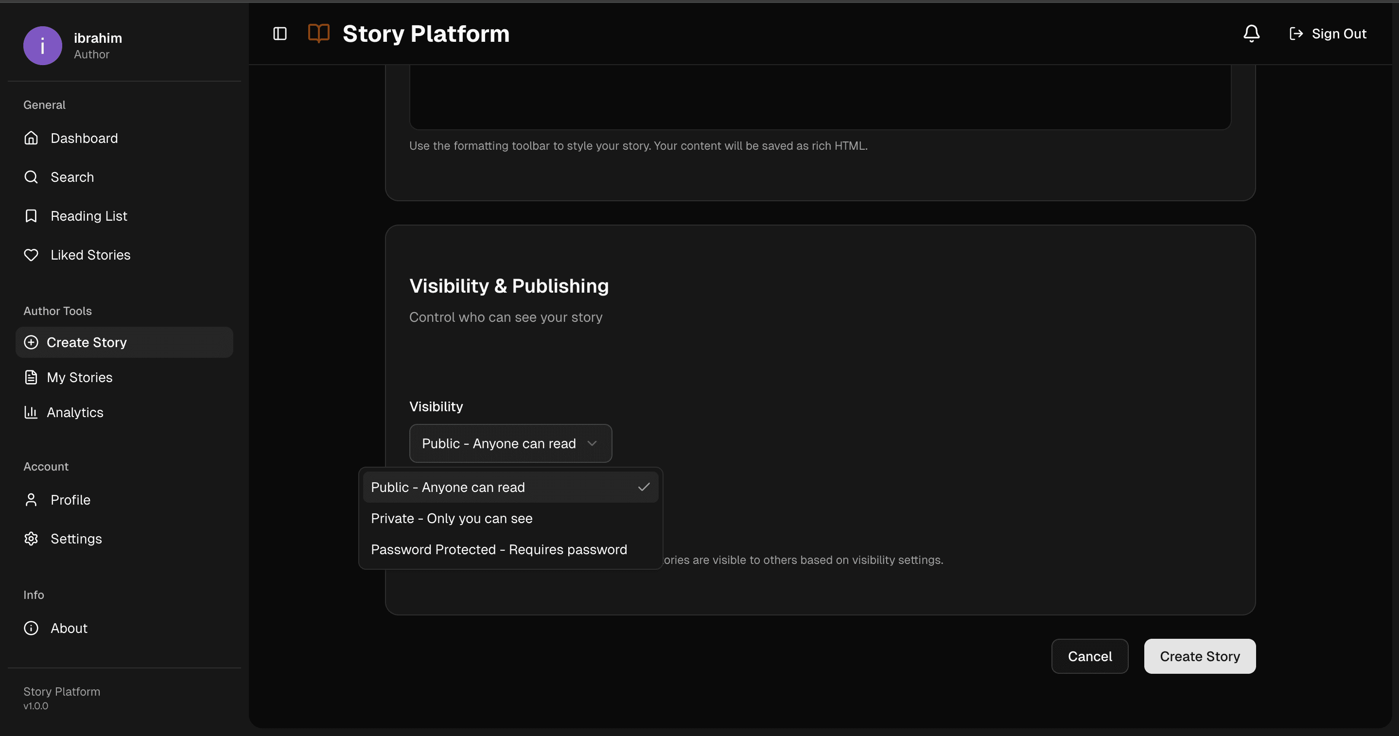The image size is (1399, 736).
Task: Click the Story Platform book logo
Action: 319,33
